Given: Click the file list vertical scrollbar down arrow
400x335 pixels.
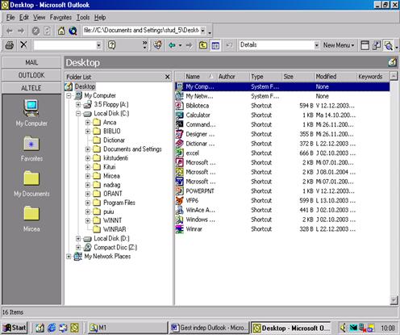Looking at the screenshot, I should tap(394, 300).
